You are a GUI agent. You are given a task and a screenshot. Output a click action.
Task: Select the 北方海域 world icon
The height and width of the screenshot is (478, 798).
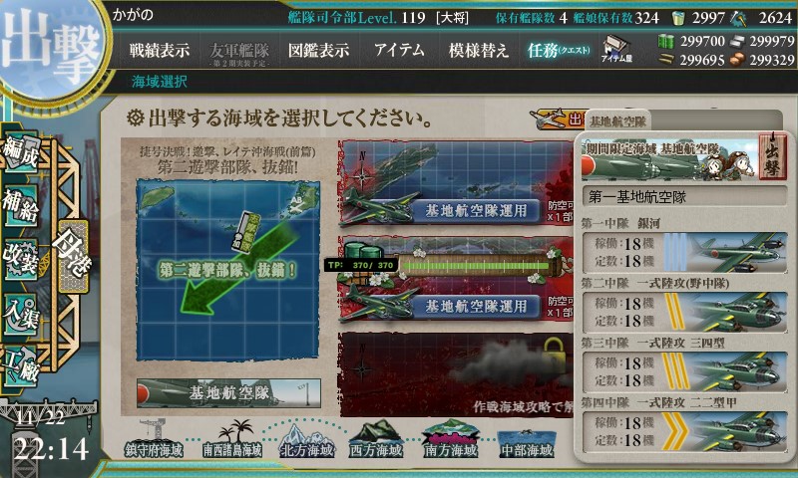(307, 439)
